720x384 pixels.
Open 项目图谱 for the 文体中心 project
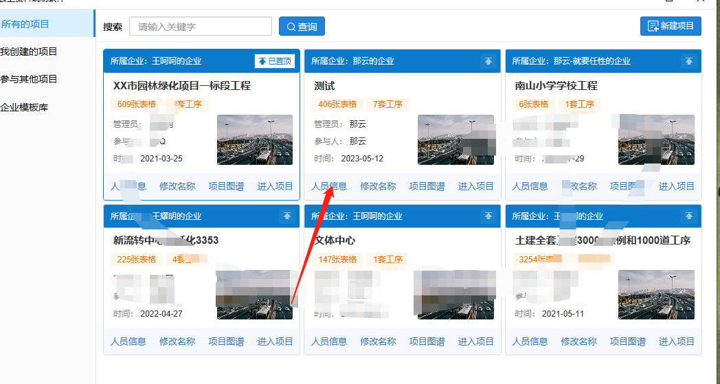427,341
